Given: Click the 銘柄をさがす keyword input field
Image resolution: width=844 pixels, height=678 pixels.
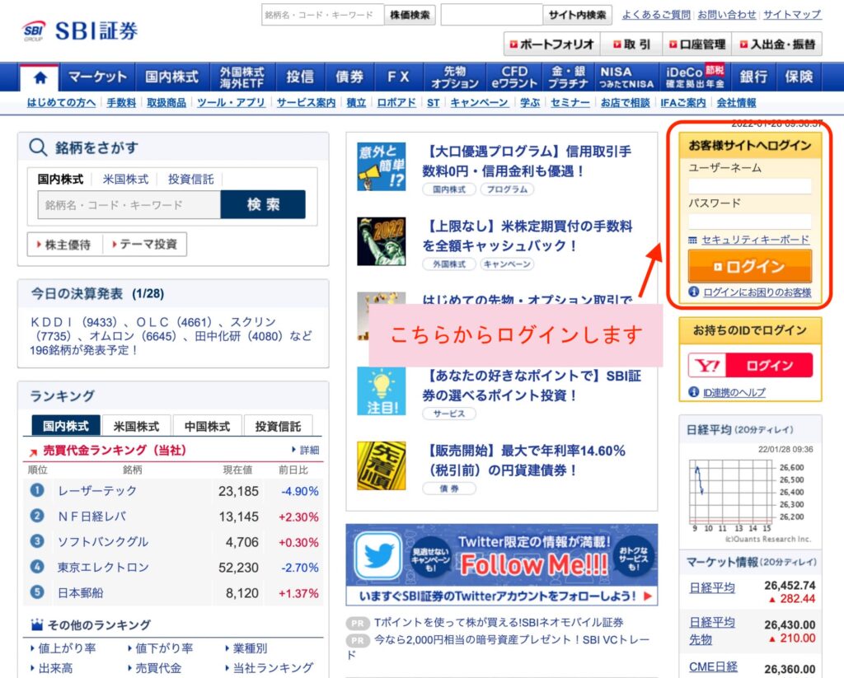Looking at the screenshot, I should pos(129,204).
